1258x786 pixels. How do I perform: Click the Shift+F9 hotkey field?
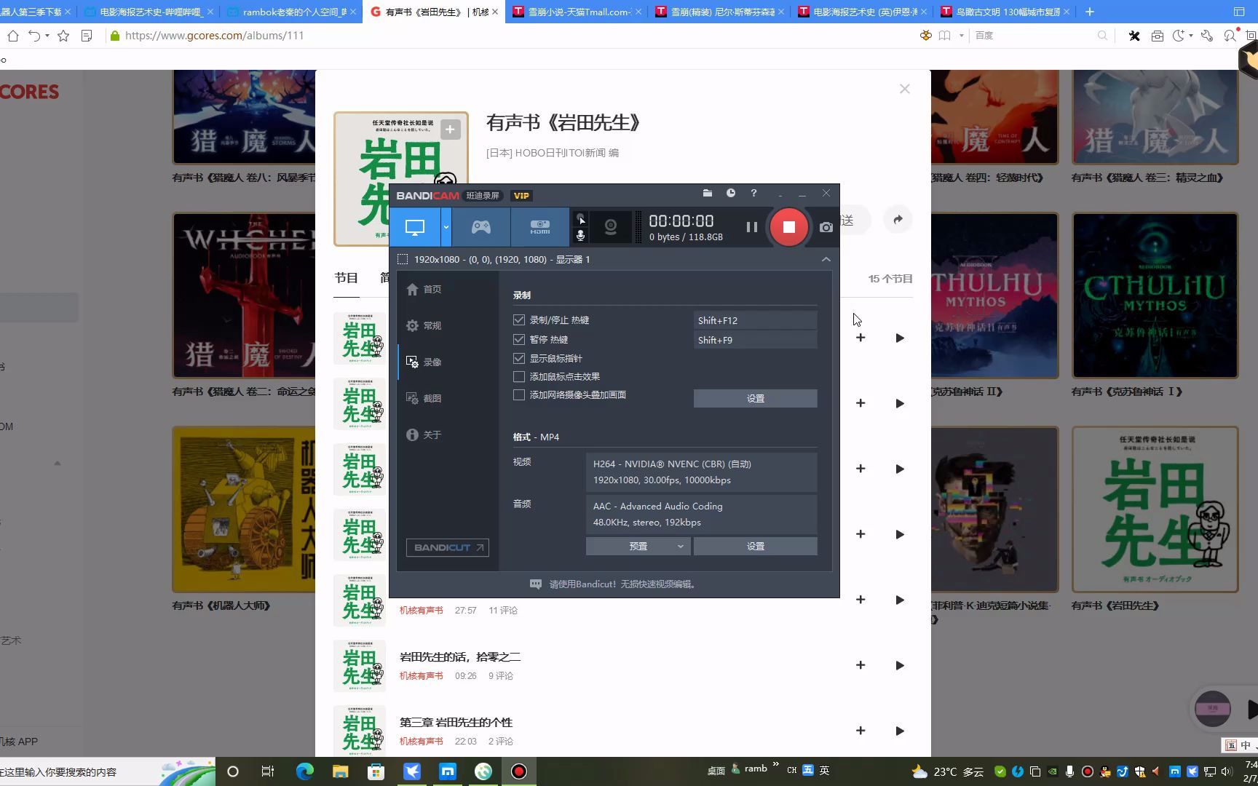tap(755, 340)
